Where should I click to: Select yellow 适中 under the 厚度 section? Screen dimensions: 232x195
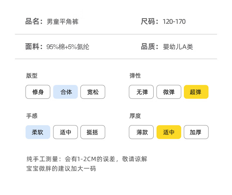169,132
